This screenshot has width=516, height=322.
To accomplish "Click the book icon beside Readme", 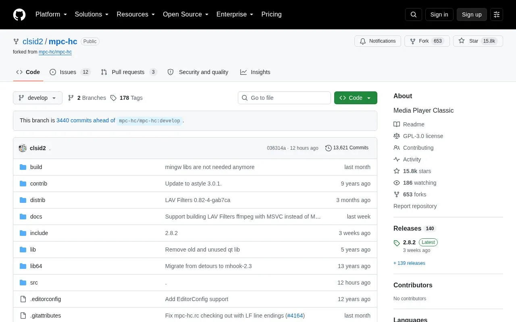I will pos(397,124).
